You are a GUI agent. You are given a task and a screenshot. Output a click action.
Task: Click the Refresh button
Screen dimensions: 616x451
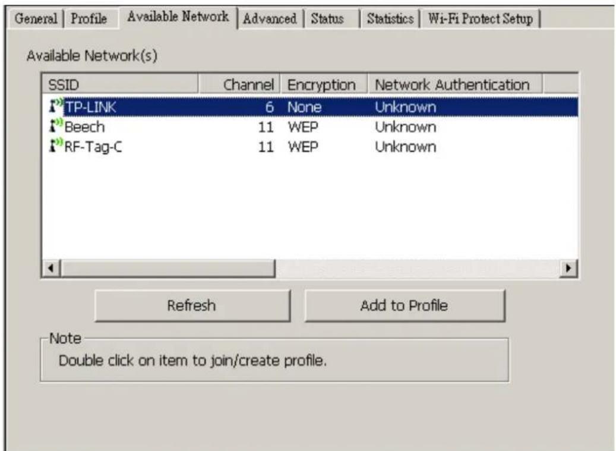tap(192, 305)
